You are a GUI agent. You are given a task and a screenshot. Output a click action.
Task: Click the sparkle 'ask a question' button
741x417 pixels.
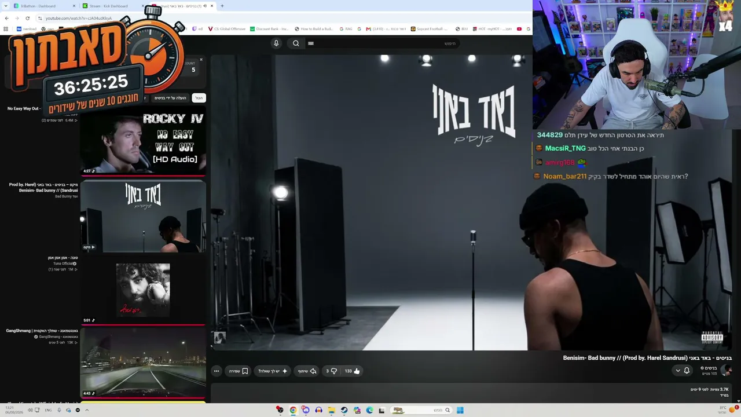(x=273, y=371)
